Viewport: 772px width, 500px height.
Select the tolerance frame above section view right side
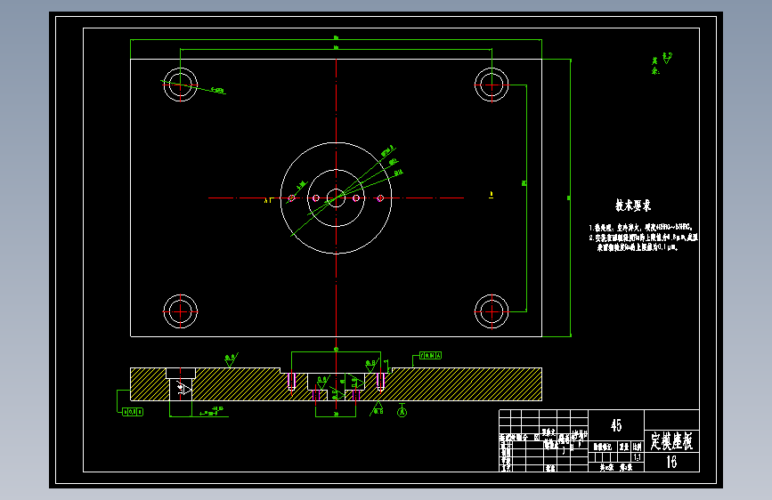click(430, 355)
